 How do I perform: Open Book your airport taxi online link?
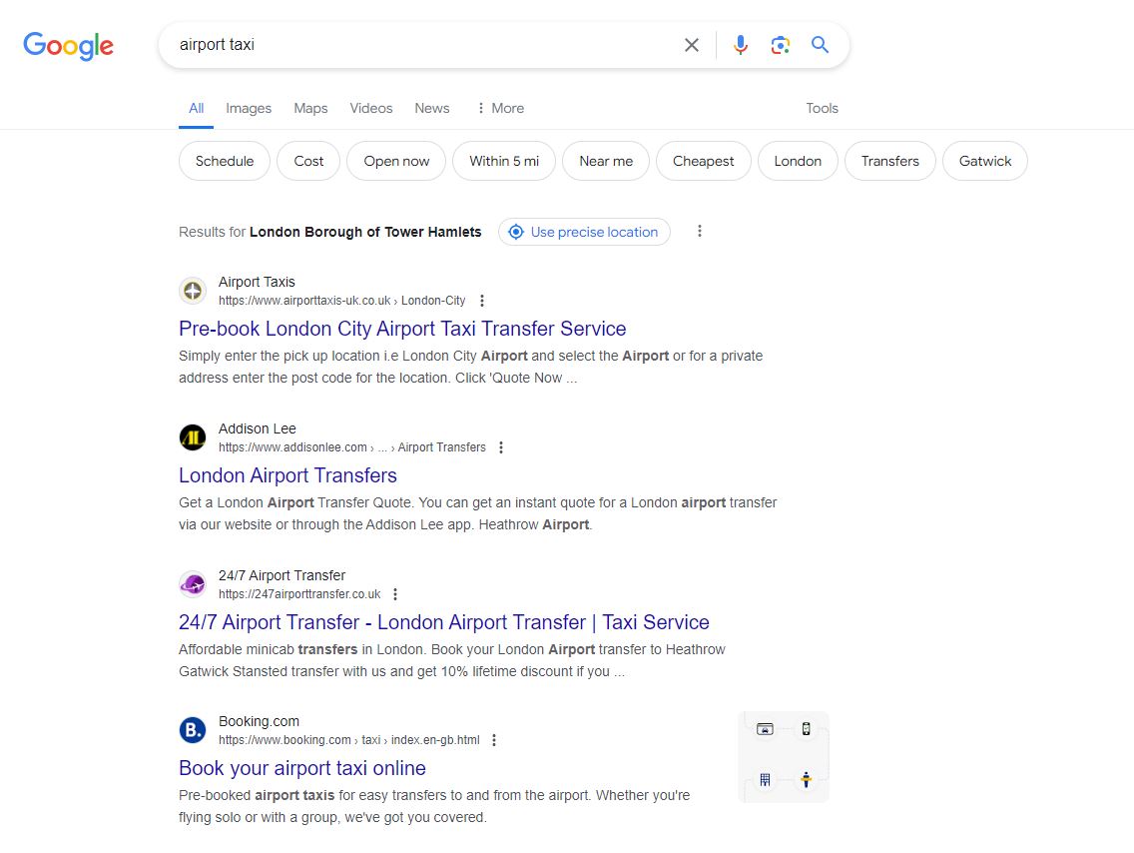[x=302, y=768]
